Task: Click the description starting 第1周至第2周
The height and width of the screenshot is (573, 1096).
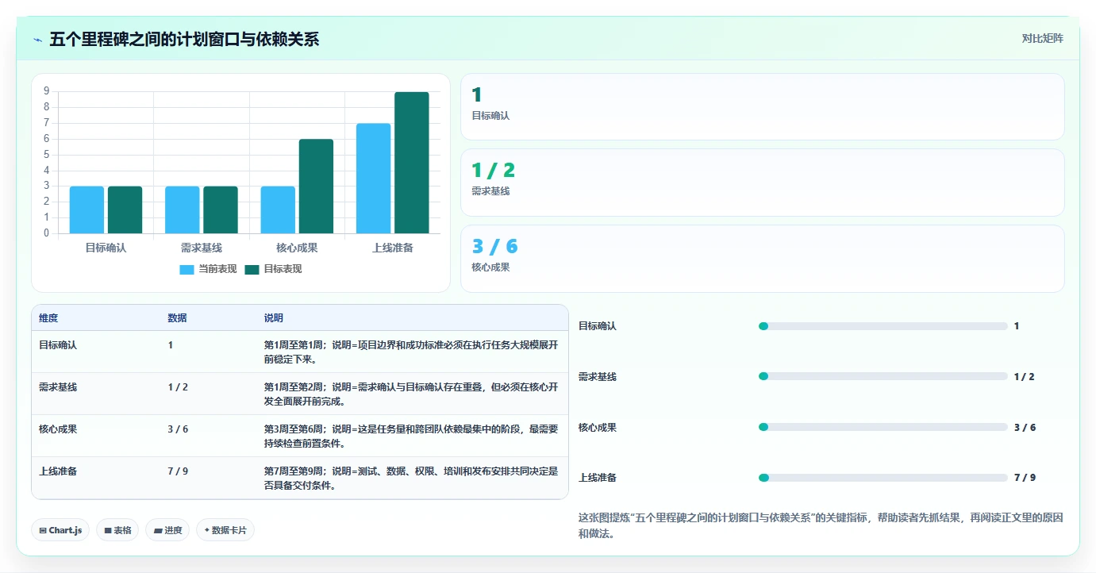Action: pyautogui.click(x=411, y=394)
